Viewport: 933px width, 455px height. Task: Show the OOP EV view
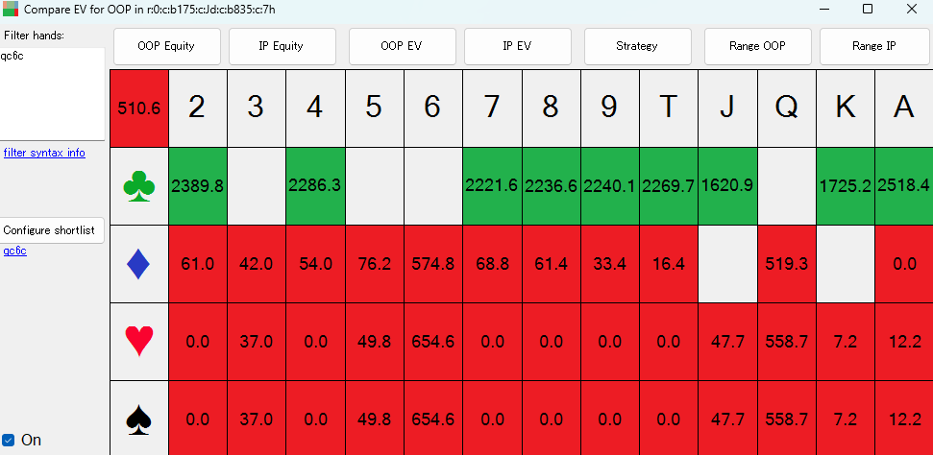click(x=402, y=46)
